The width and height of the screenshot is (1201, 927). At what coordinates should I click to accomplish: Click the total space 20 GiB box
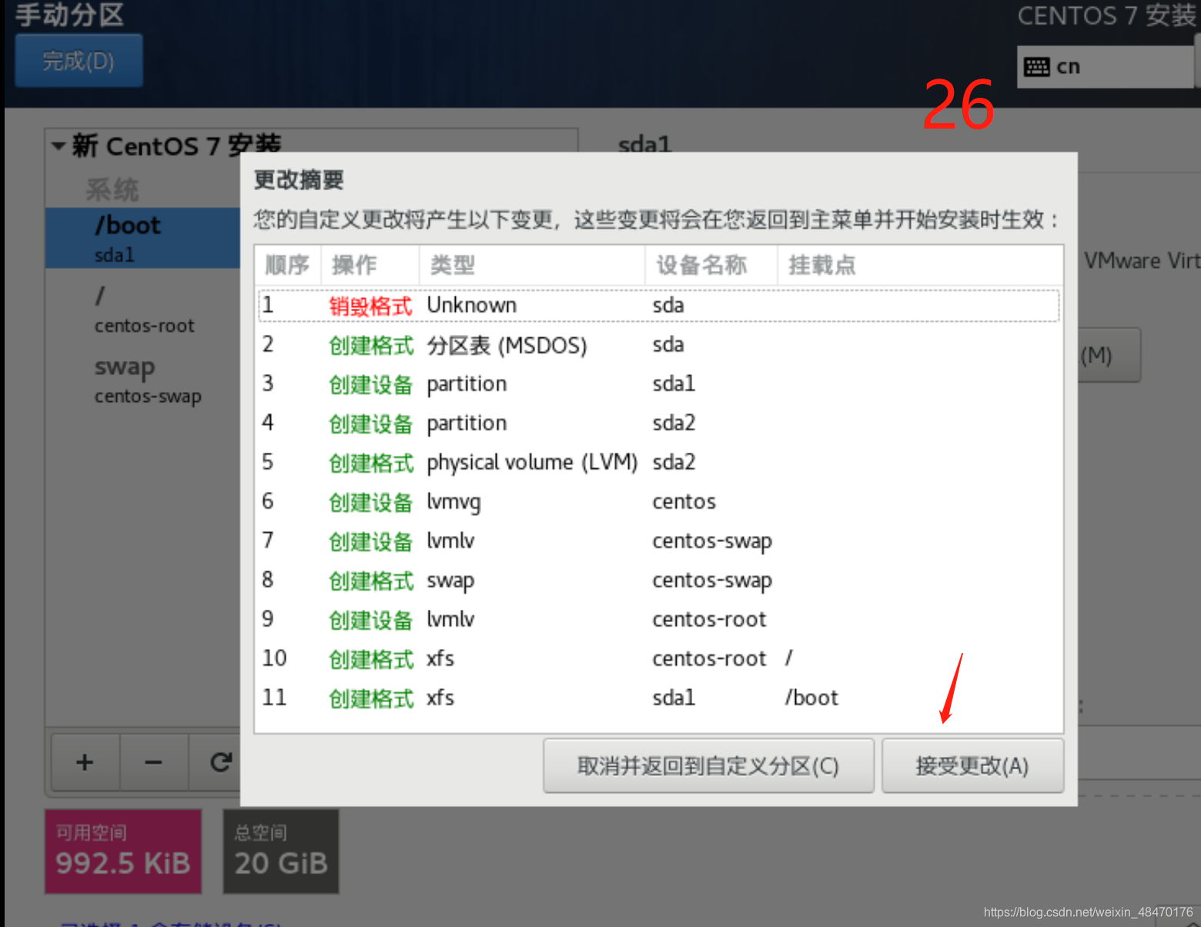point(281,852)
